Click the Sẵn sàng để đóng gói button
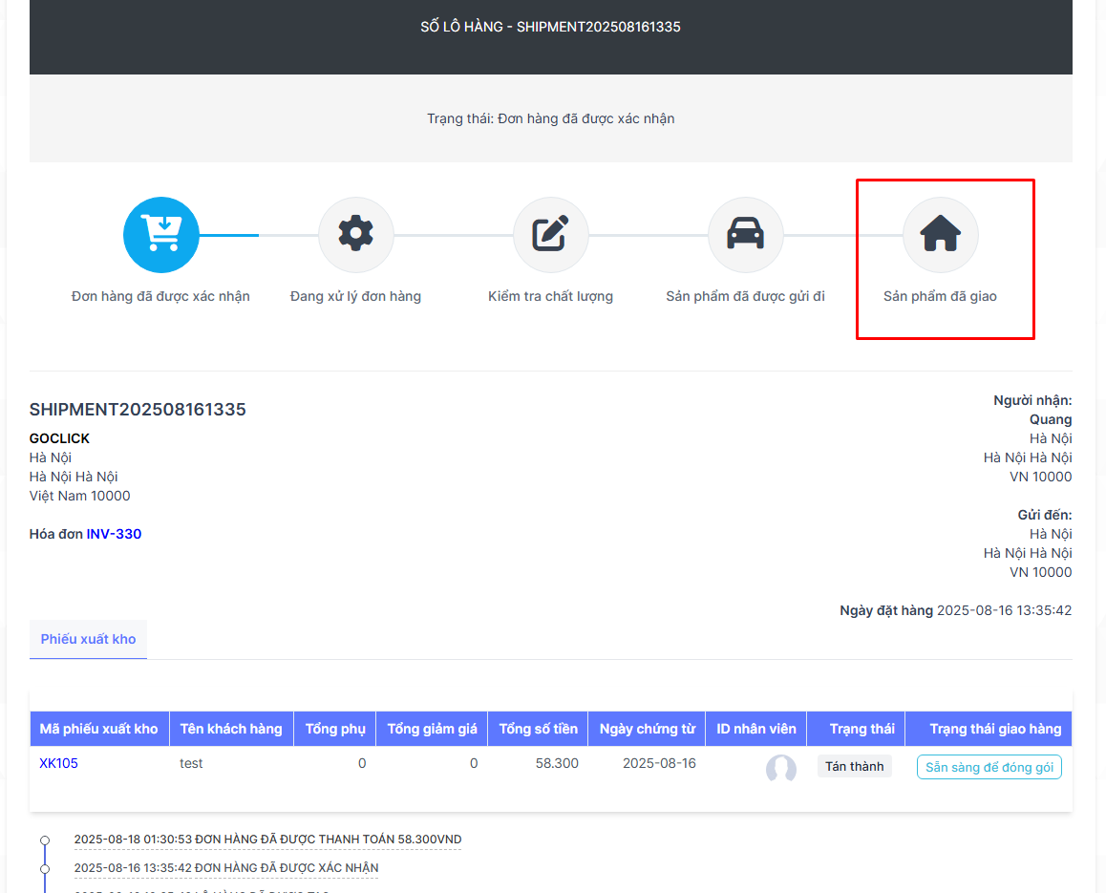Image resolution: width=1106 pixels, height=893 pixels. [x=989, y=767]
